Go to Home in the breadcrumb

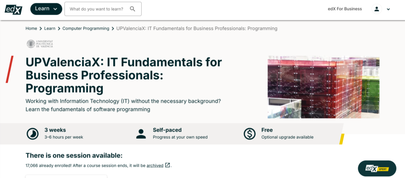(31, 28)
